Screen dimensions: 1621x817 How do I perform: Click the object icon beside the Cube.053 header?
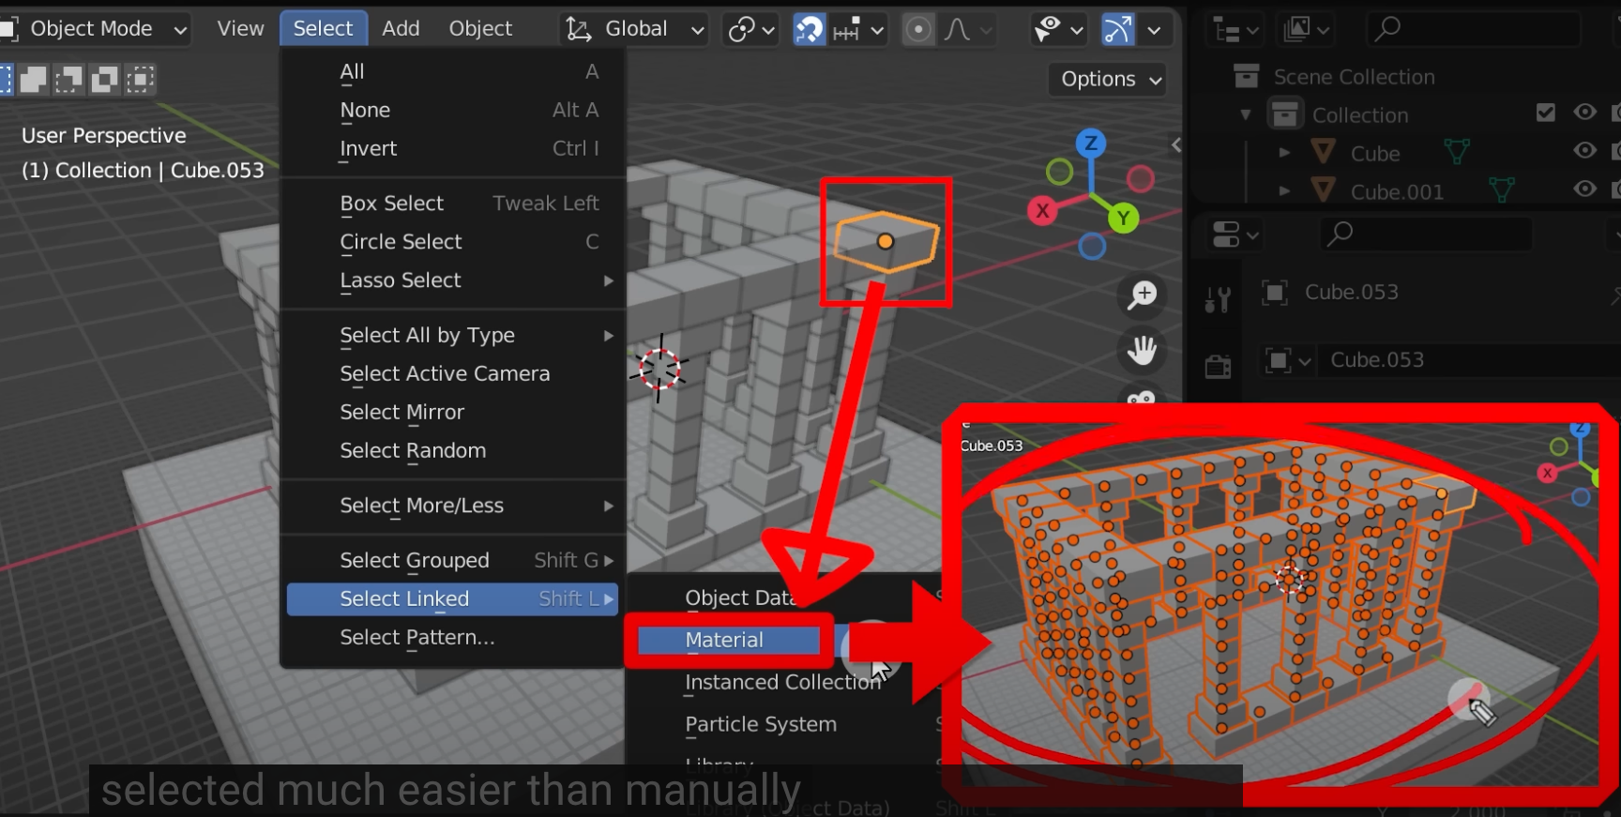coord(1274,293)
